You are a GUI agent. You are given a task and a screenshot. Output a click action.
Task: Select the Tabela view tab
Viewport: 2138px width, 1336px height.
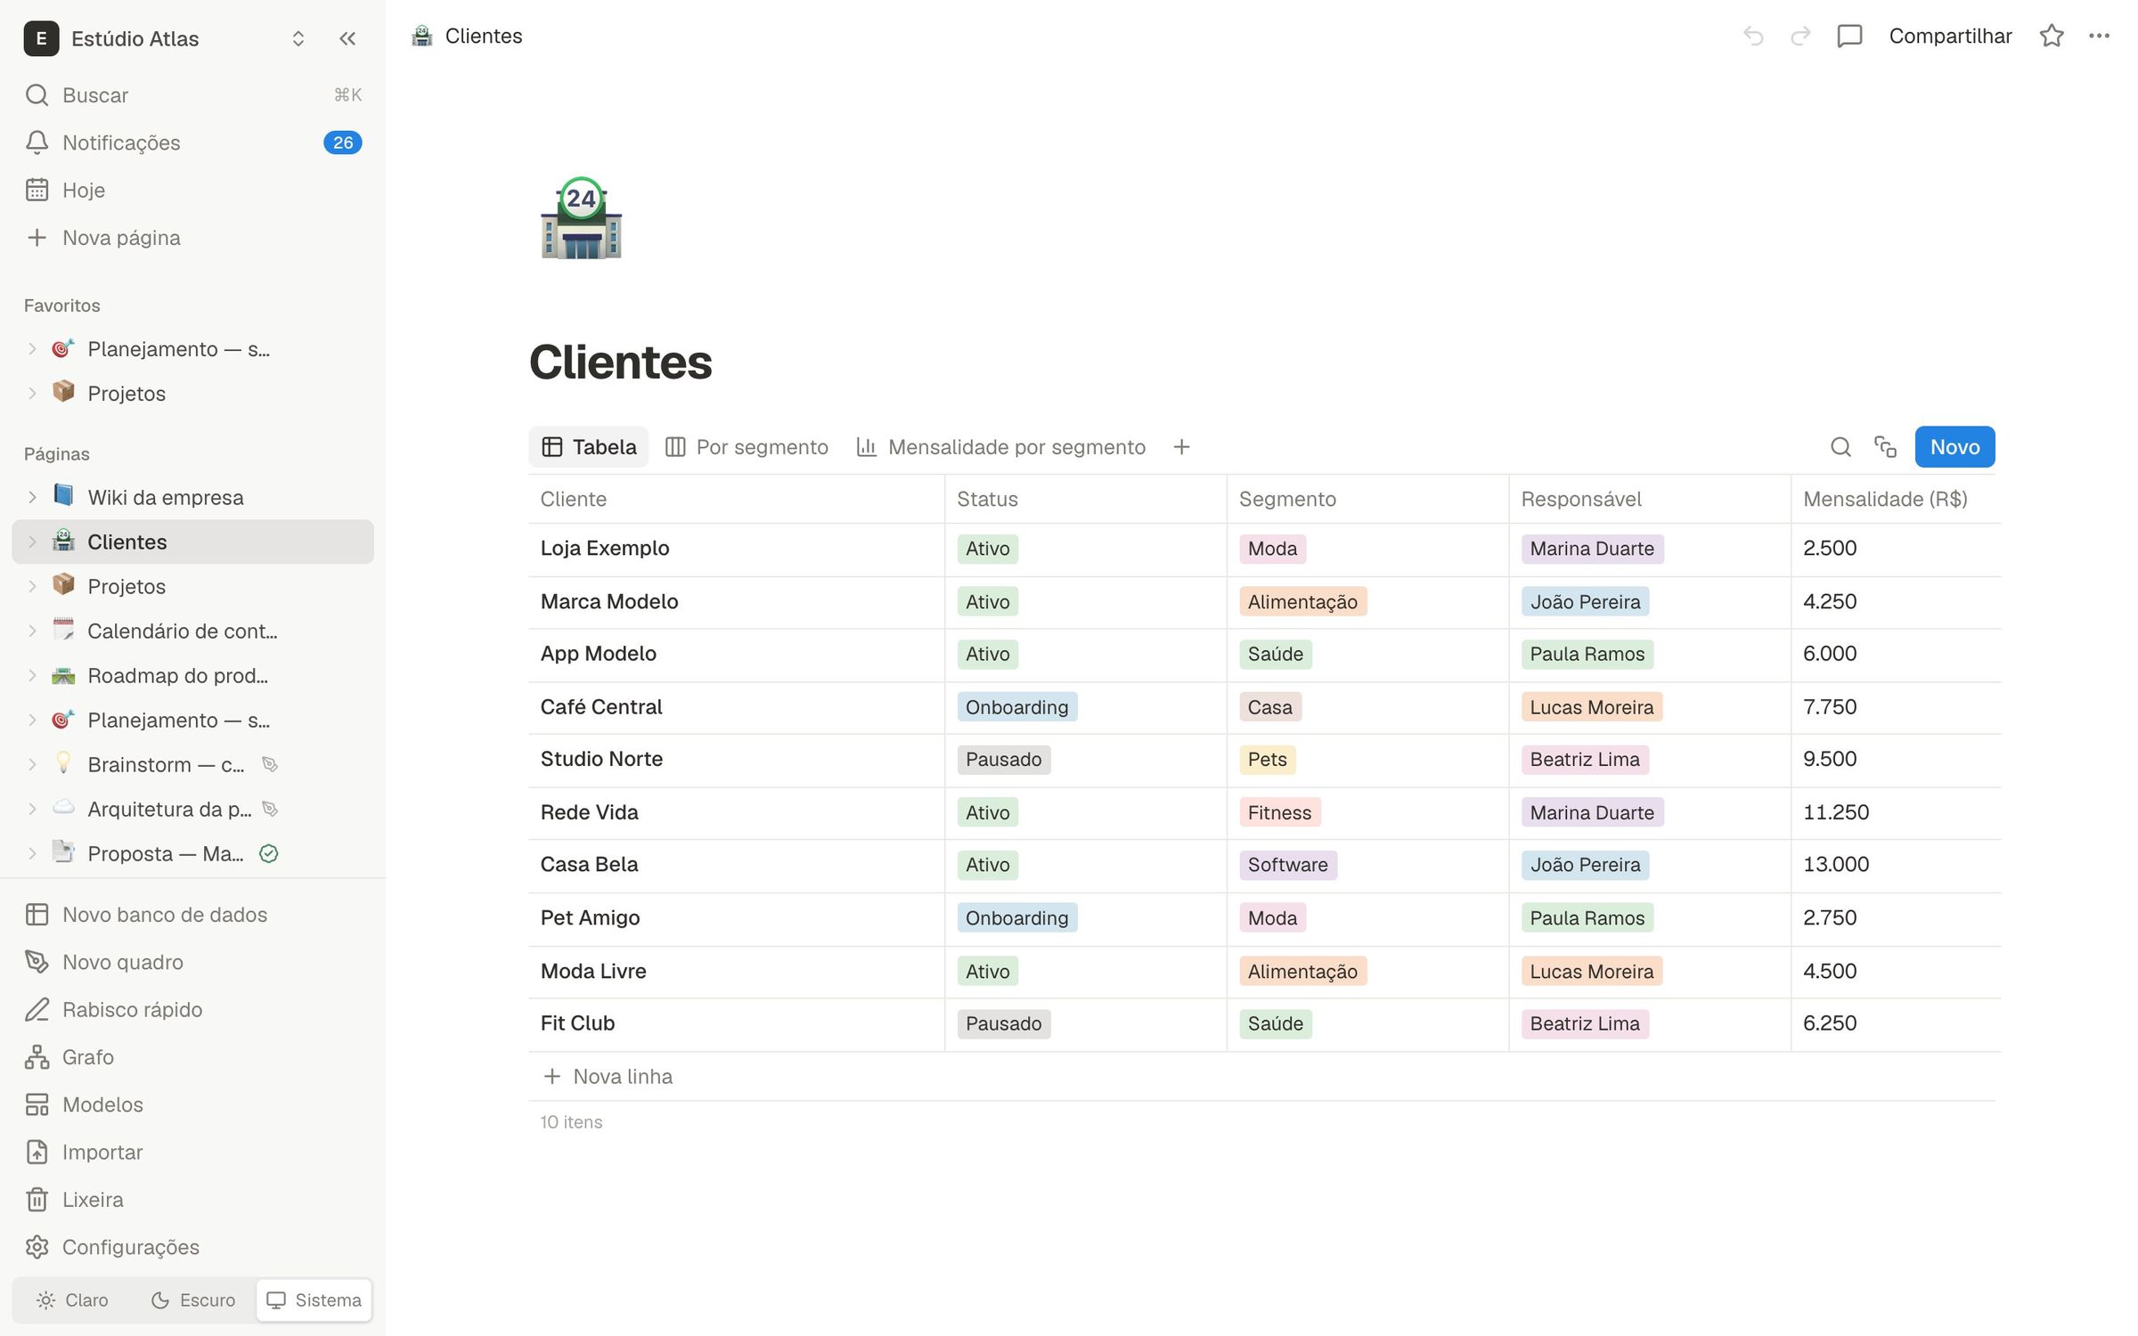(x=588, y=446)
